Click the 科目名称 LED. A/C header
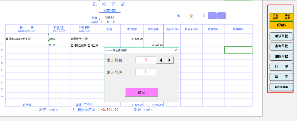Viewport: 297px width, 121px height. point(84,29)
